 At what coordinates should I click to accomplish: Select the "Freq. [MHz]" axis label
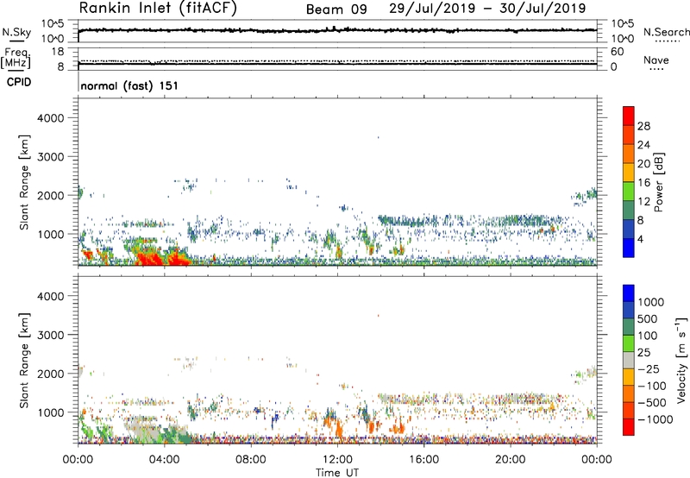tap(16, 59)
